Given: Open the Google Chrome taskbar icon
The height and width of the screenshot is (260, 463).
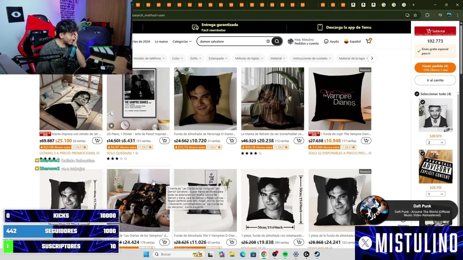Looking at the screenshot, I should tap(264, 254).
